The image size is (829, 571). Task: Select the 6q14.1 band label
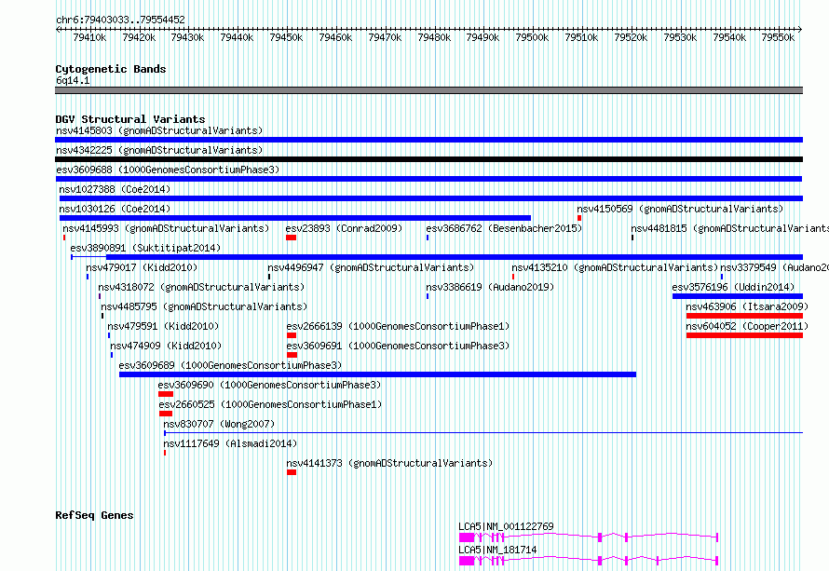point(73,80)
